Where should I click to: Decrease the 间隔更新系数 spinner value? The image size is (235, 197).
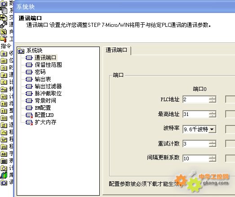click(x=213, y=160)
